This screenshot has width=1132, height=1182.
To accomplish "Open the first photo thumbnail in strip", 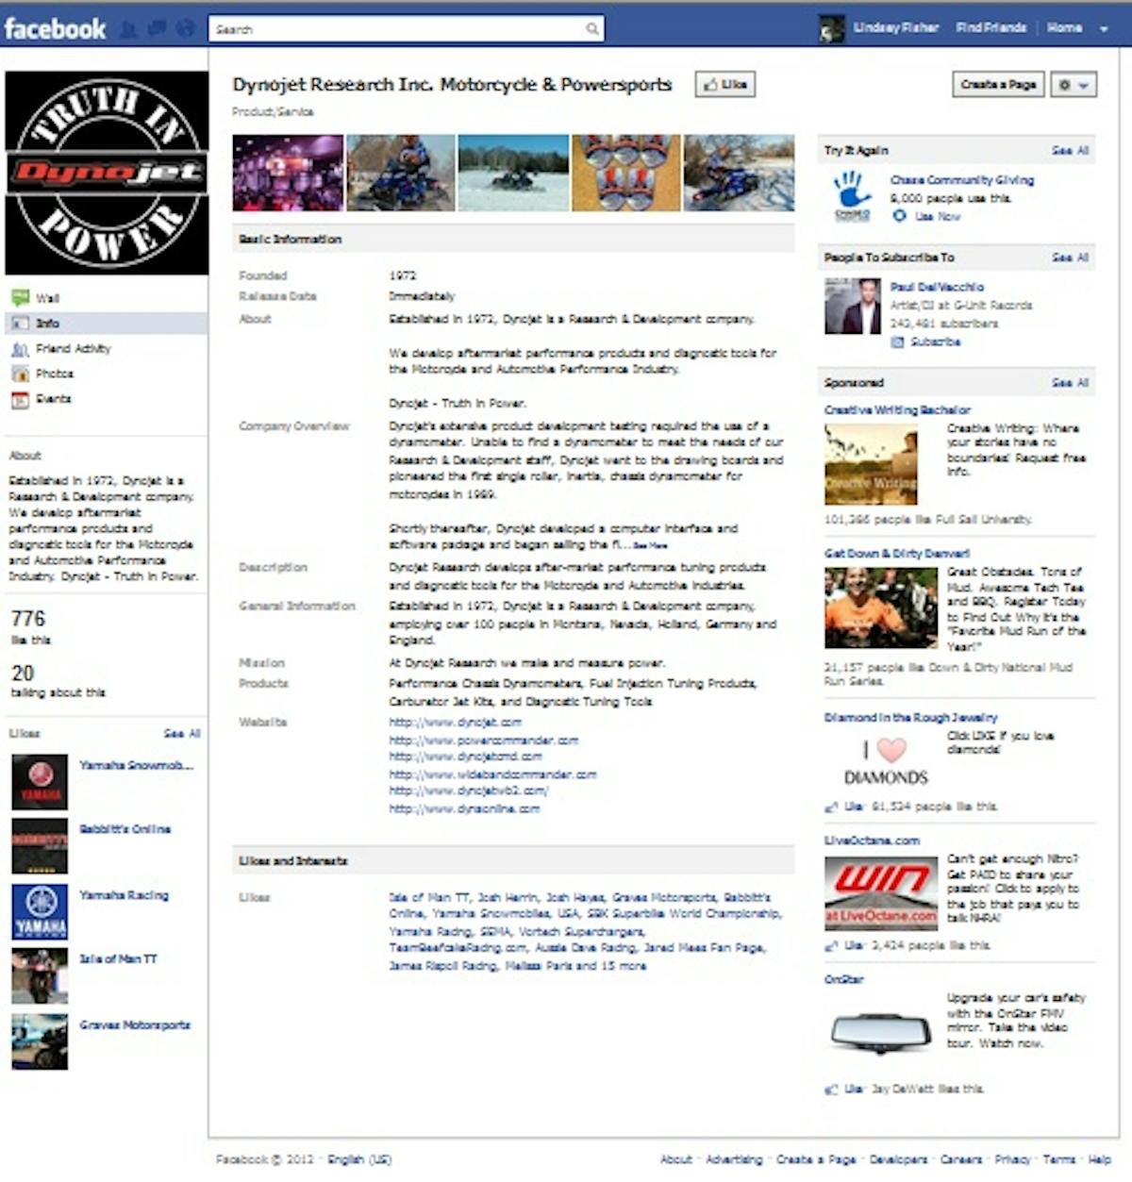I will pyautogui.click(x=288, y=173).
